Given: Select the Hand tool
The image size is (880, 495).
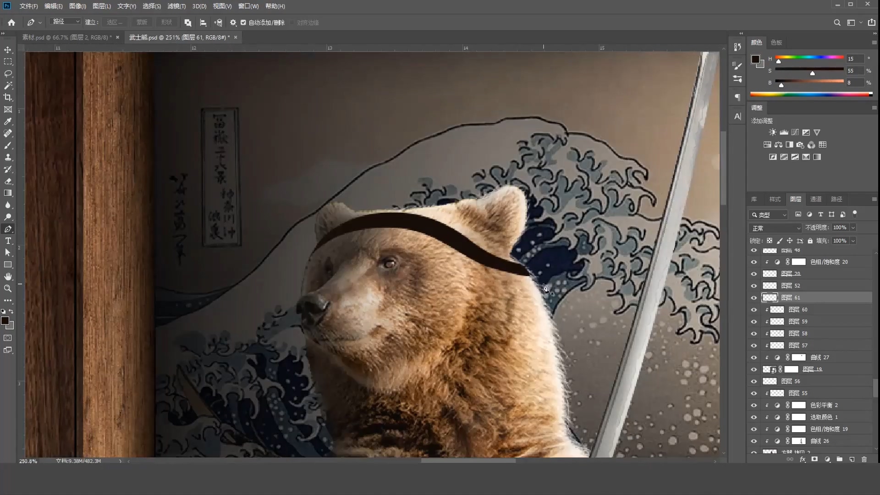Looking at the screenshot, I should pyautogui.click(x=8, y=276).
